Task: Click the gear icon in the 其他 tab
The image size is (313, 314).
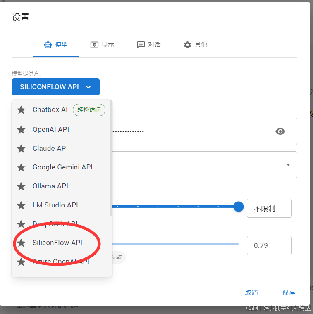Action: 187,45
